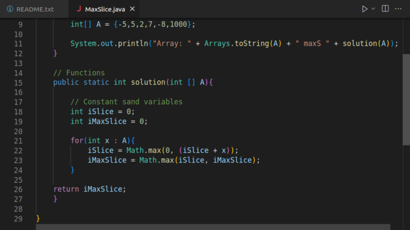This screenshot has height=230, width=410.
Task: Click the for keyword on line 21
Action: 77,141
